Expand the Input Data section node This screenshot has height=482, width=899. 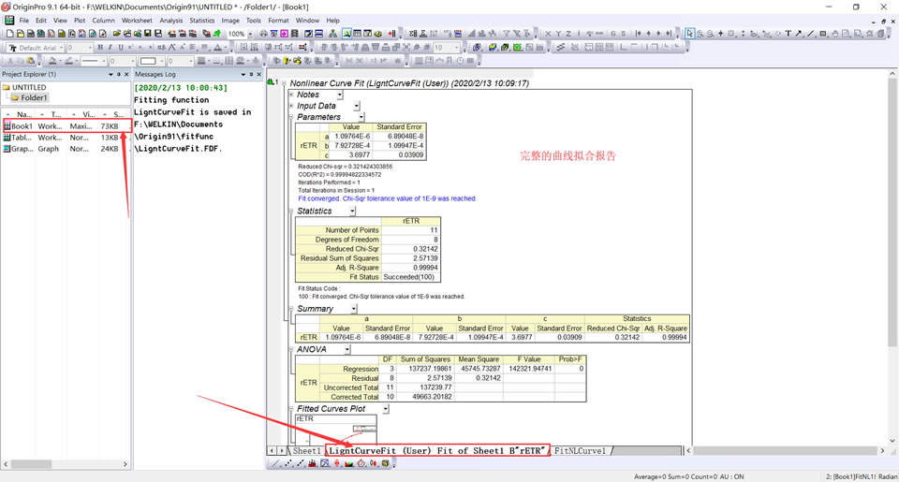pos(291,106)
